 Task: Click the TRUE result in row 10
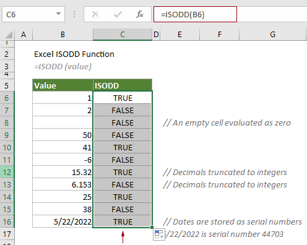123,147
